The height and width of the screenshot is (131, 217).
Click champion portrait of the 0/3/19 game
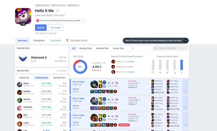point(94,101)
